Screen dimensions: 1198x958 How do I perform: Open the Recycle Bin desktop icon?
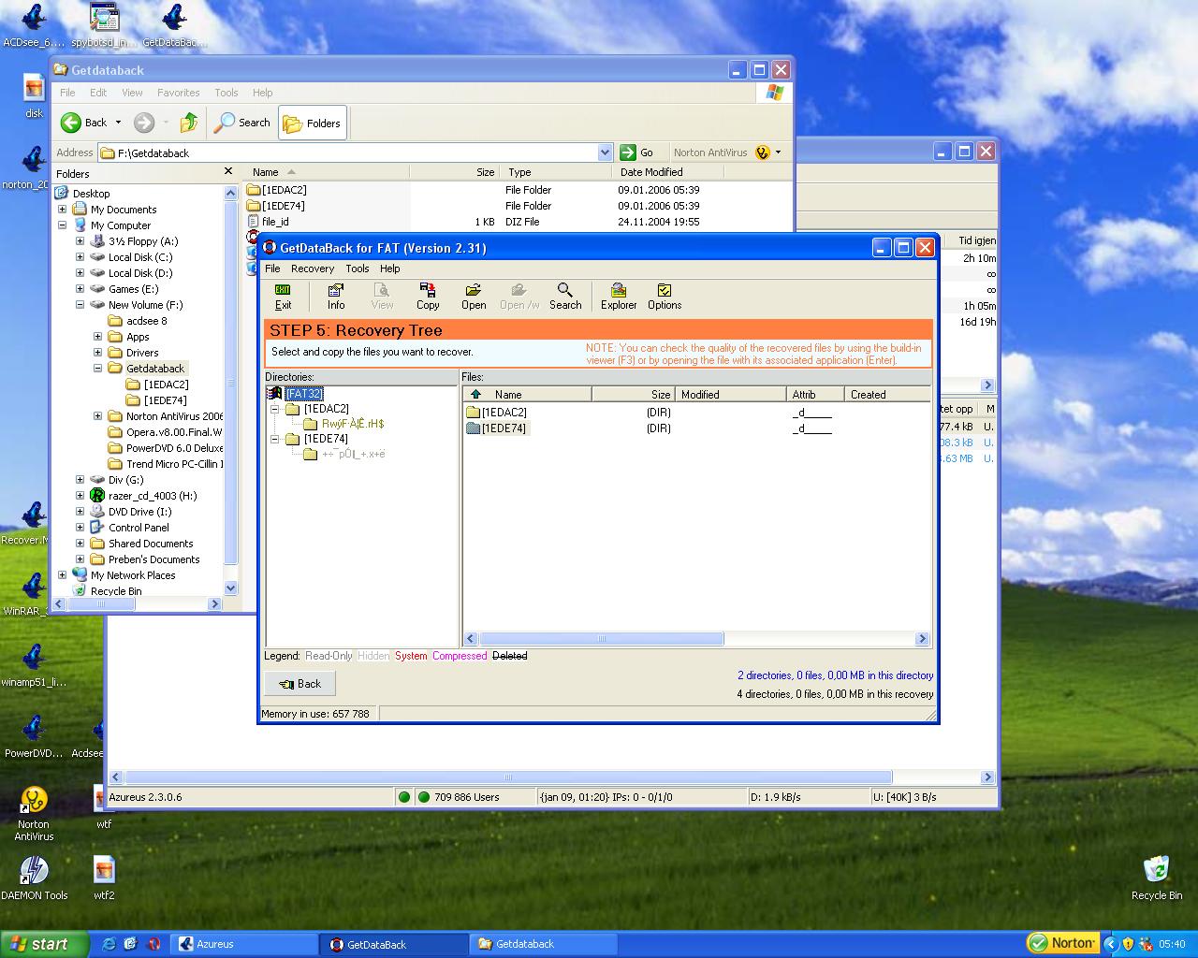(1157, 878)
